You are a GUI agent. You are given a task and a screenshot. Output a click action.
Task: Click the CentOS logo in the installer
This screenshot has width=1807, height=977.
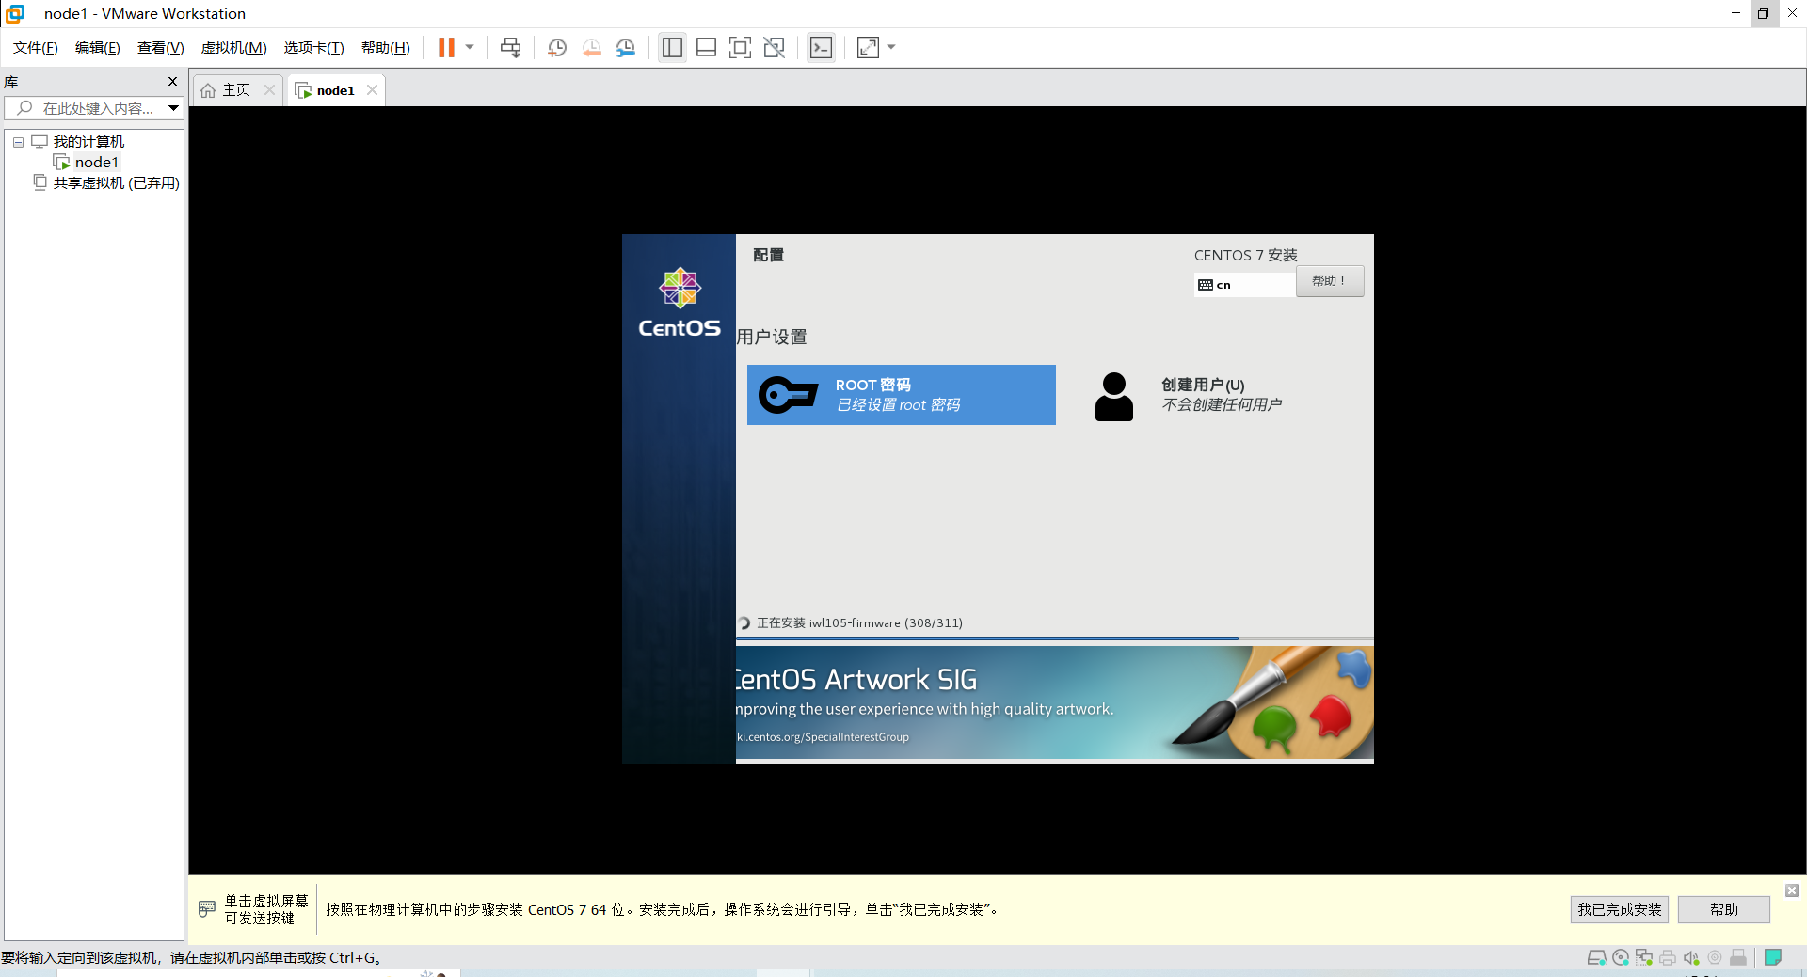680,303
